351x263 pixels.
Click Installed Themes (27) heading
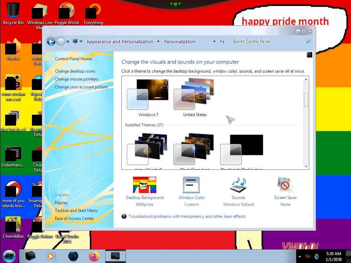click(144, 125)
